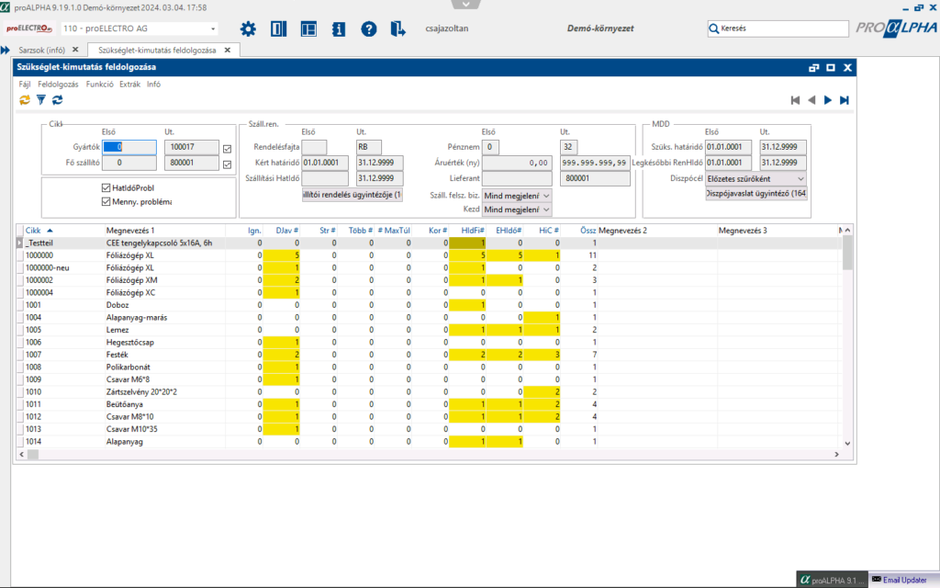Toggle the HatIdőProbl checkbox
The width and height of the screenshot is (940, 588).
point(106,188)
